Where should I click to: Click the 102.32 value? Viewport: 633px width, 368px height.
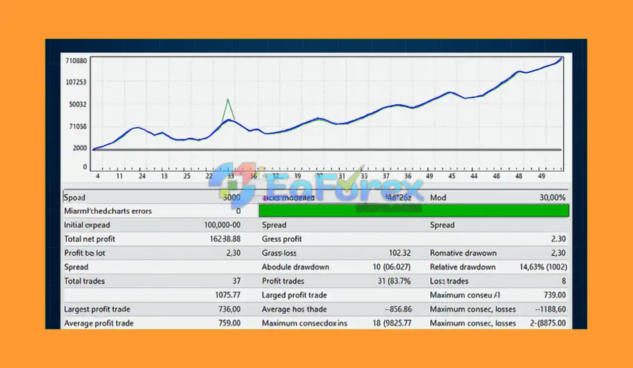[400, 253]
